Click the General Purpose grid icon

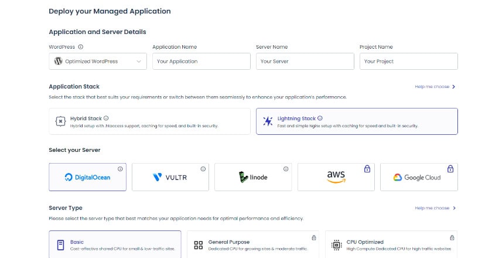tap(199, 245)
